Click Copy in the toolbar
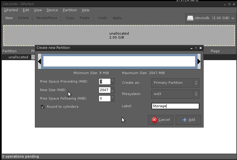Viewport: 237px width, 160px height. point(70,18)
